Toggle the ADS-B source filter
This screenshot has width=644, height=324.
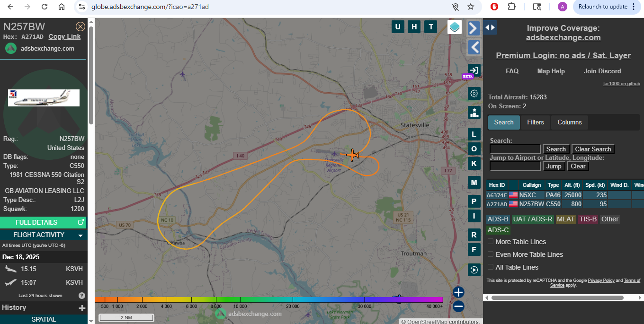point(498,219)
